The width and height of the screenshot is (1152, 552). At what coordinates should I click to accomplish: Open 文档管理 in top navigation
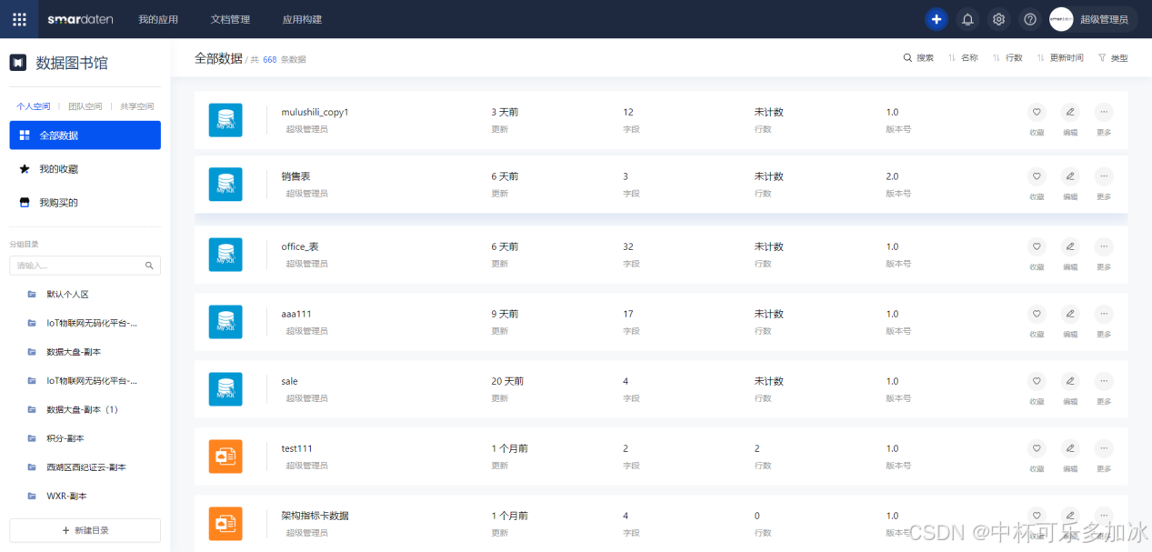(x=230, y=19)
